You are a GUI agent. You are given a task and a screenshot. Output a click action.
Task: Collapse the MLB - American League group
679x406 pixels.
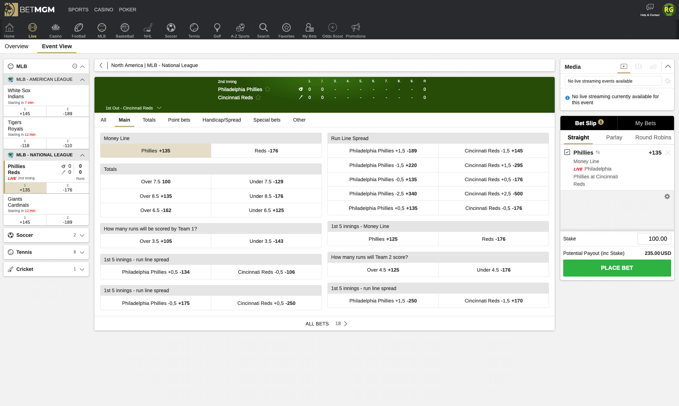click(82, 79)
